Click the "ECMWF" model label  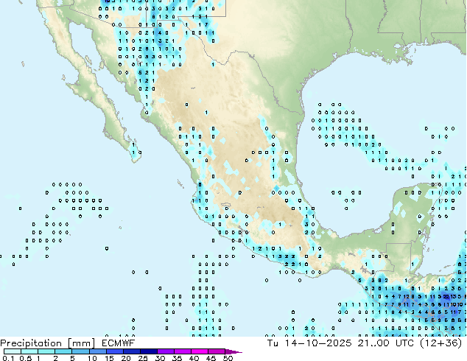coord(119,343)
